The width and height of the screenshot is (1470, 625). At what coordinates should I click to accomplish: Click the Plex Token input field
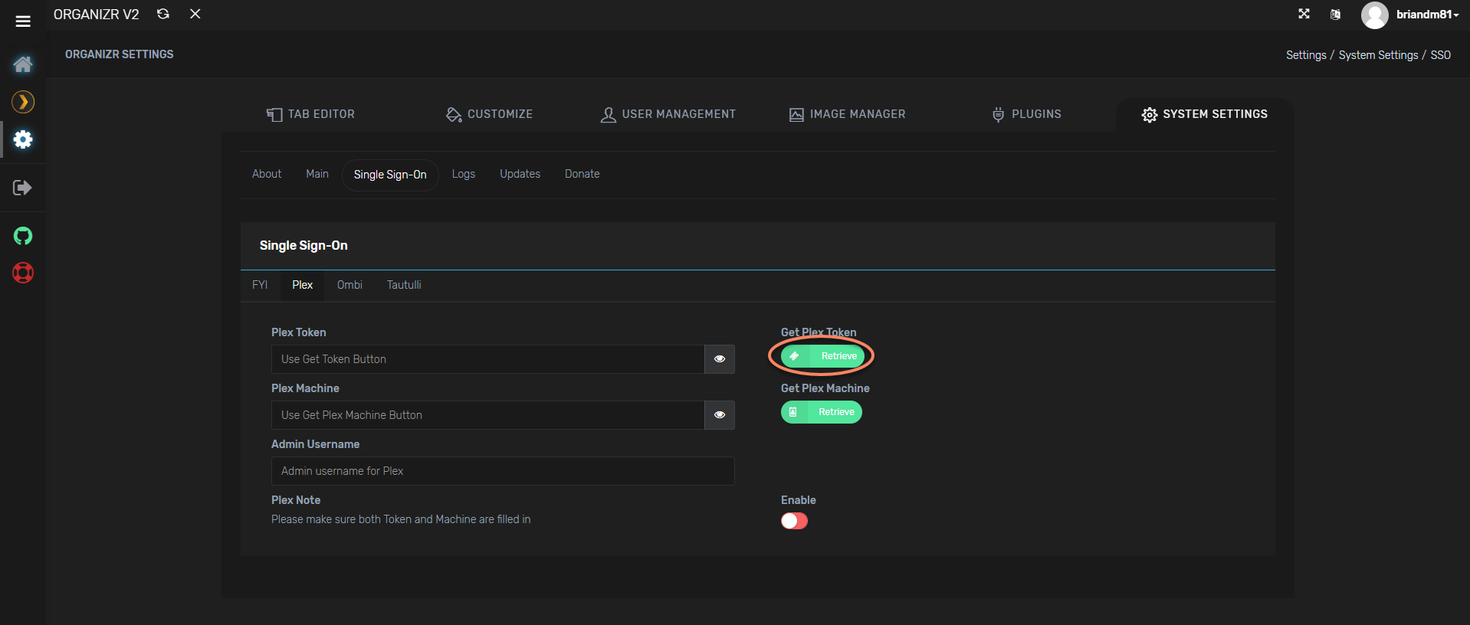pyautogui.click(x=487, y=359)
